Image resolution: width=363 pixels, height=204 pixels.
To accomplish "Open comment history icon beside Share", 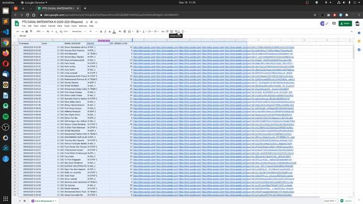I will point(334,23).
